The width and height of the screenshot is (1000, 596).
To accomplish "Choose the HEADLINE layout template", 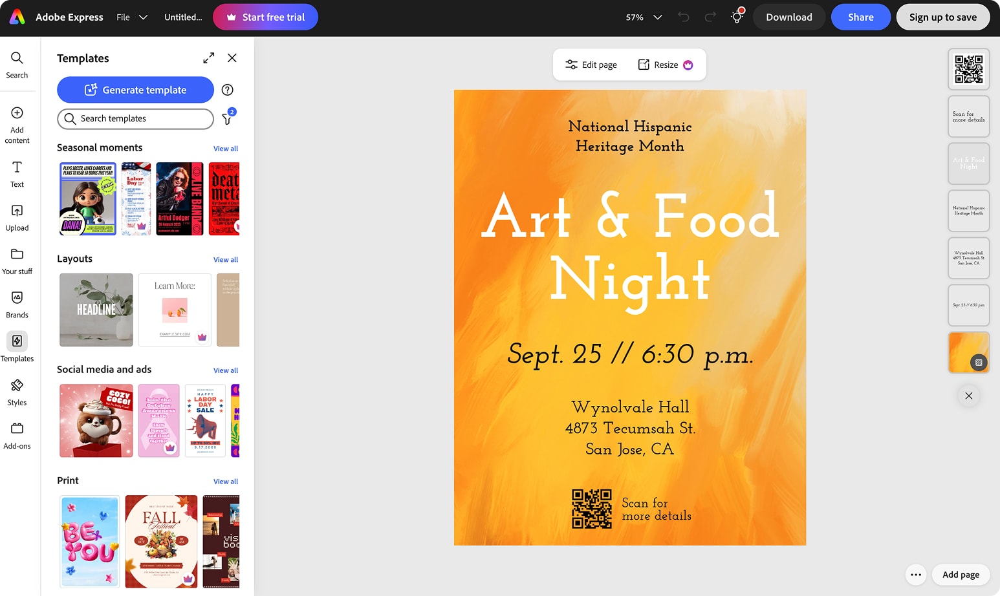I will 96,310.
